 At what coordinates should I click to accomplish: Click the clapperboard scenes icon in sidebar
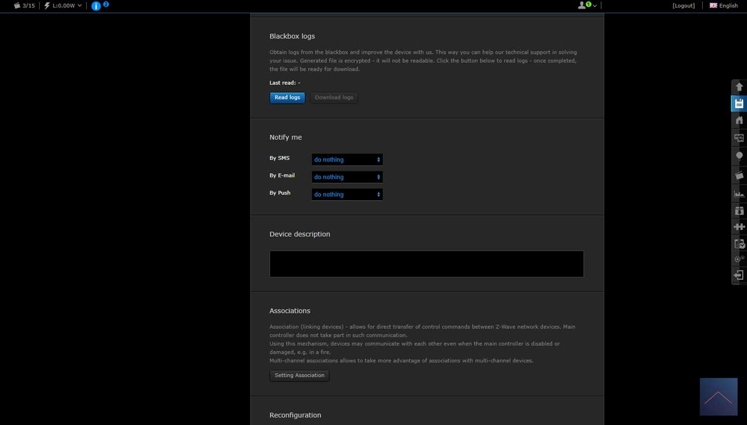[739, 175]
